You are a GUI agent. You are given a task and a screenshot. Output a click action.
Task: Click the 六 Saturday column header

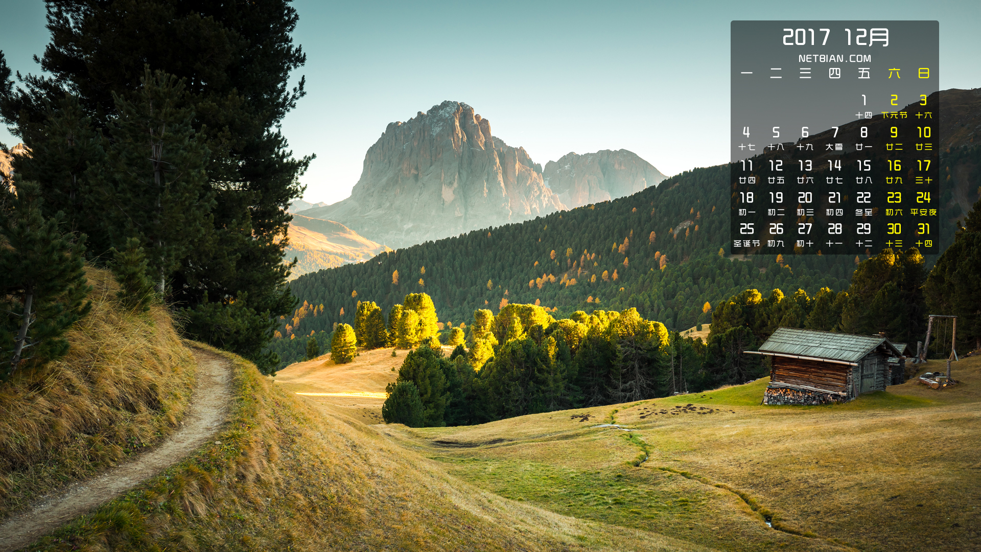pos(894,74)
